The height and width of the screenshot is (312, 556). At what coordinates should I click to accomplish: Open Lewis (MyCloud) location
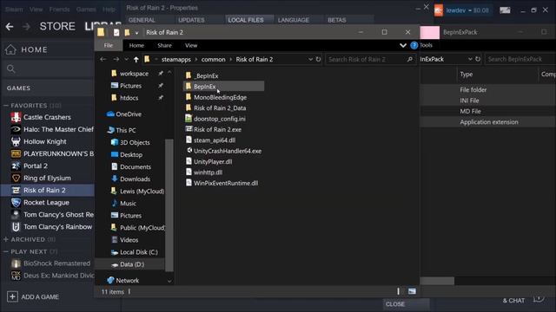pyautogui.click(x=137, y=191)
